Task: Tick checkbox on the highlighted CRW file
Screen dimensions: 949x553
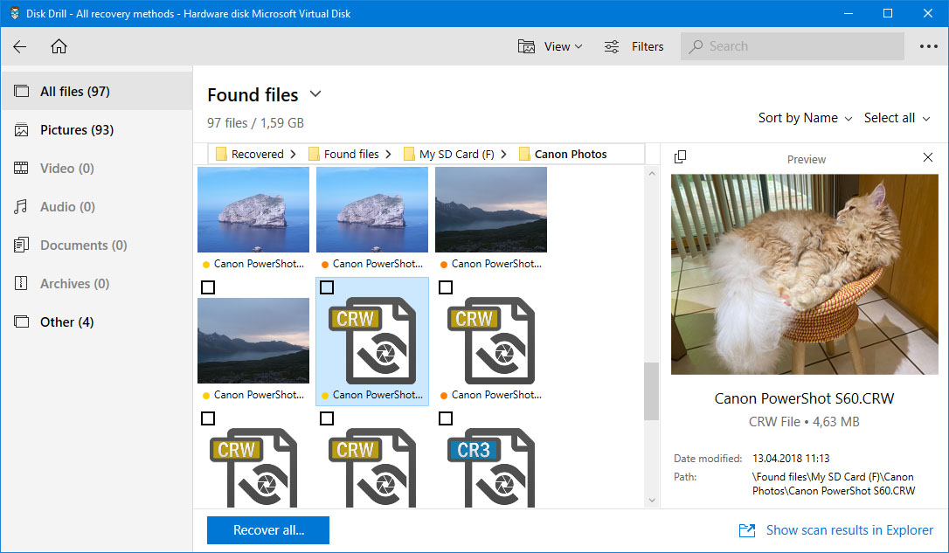Action: coord(327,287)
